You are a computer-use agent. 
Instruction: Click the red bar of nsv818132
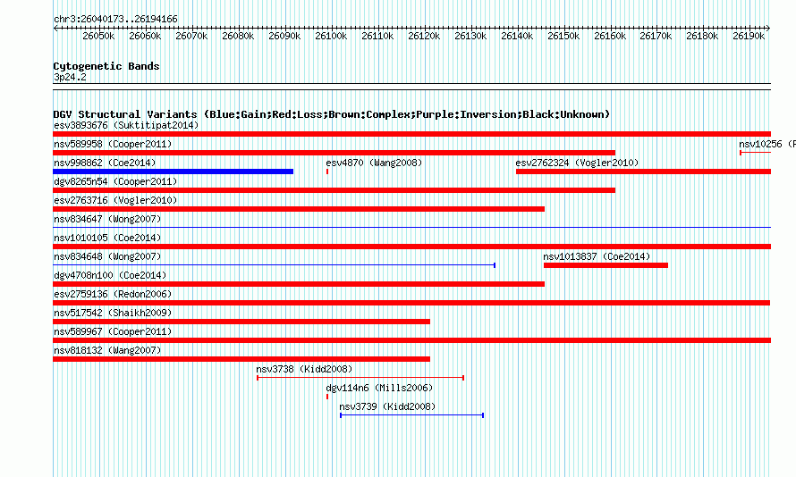(241, 359)
